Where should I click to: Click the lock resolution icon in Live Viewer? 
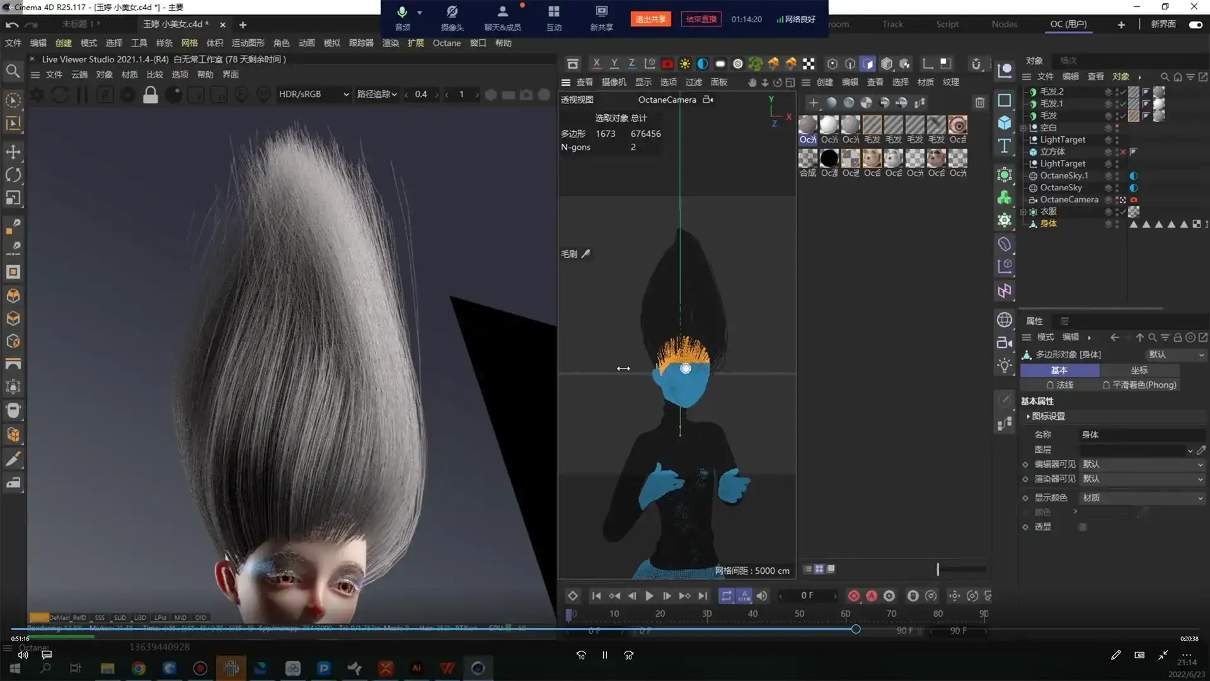tap(150, 95)
